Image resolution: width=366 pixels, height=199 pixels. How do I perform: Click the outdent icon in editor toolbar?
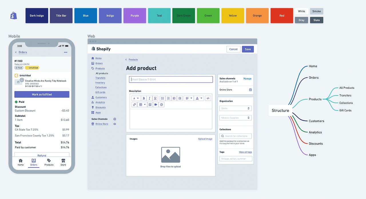pyautogui.click(x=174, y=98)
